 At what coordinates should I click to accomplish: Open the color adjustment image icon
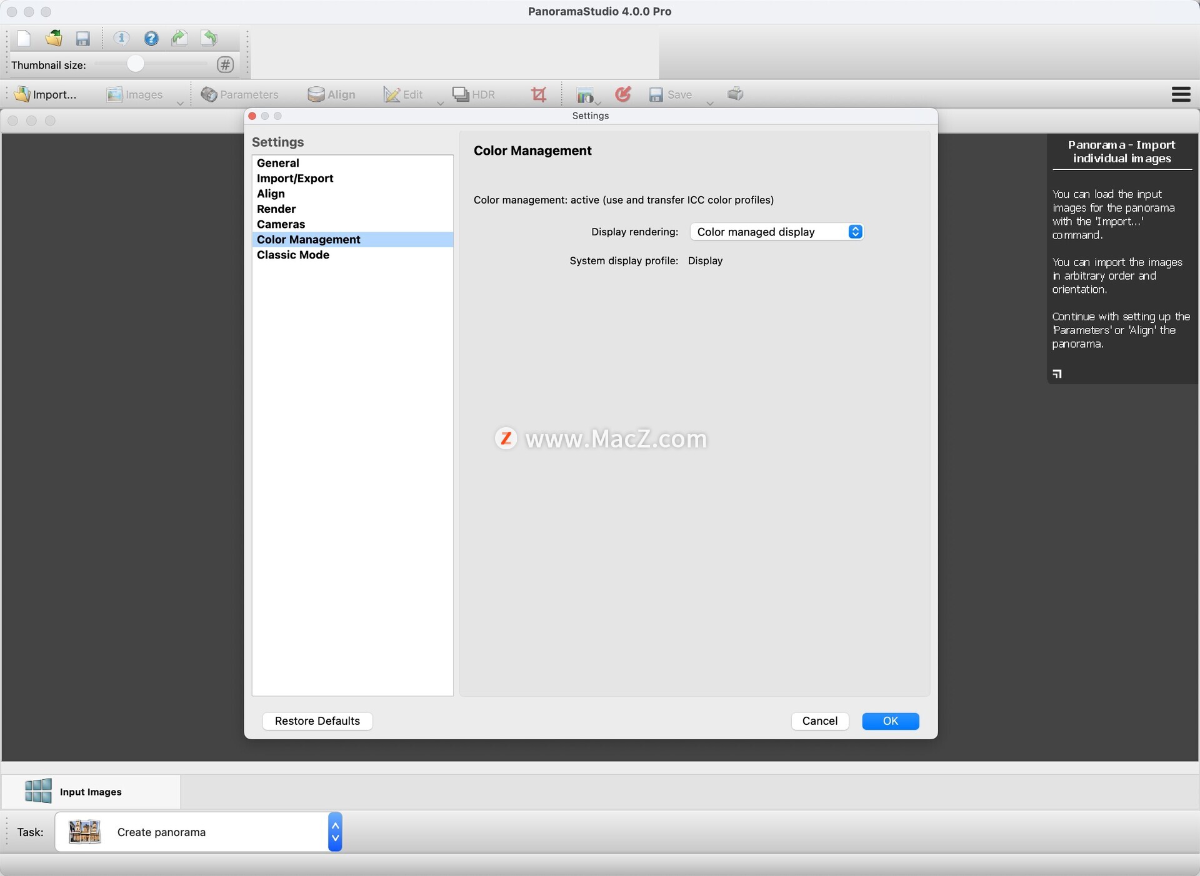584,95
